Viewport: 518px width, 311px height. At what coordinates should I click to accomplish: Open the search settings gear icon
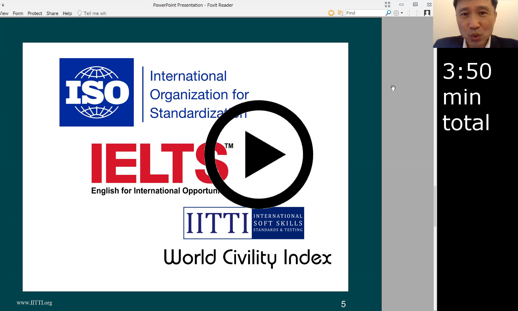(x=396, y=13)
